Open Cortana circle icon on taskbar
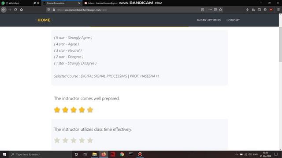The image size is (282, 158). [x=76, y=154]
